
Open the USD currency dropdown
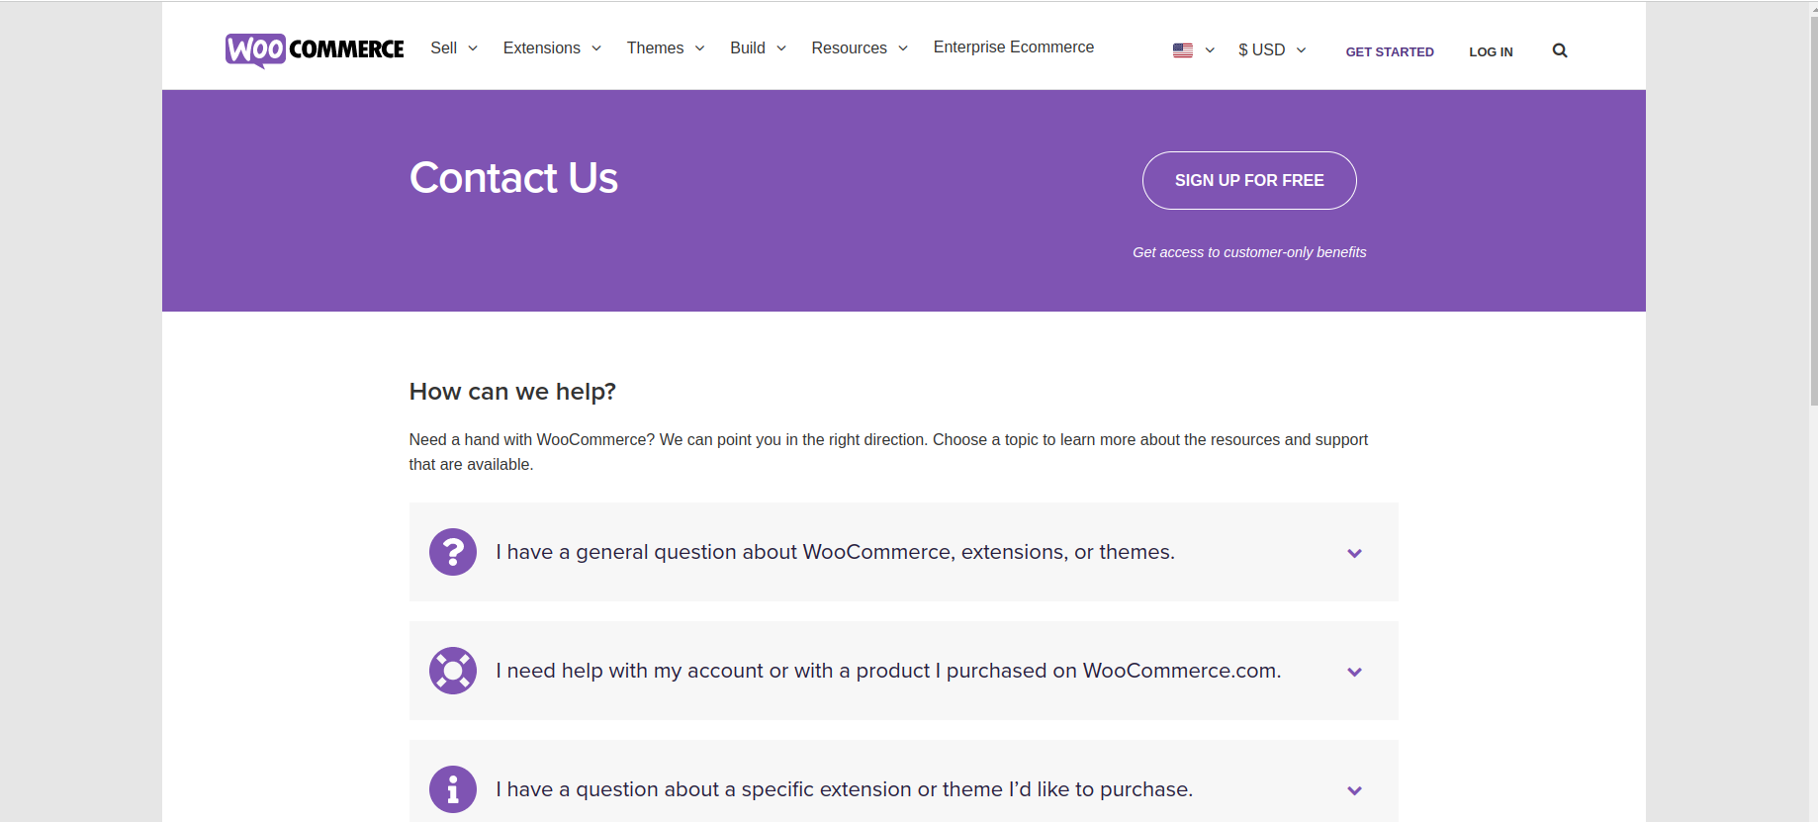(x=1272, y=49)
